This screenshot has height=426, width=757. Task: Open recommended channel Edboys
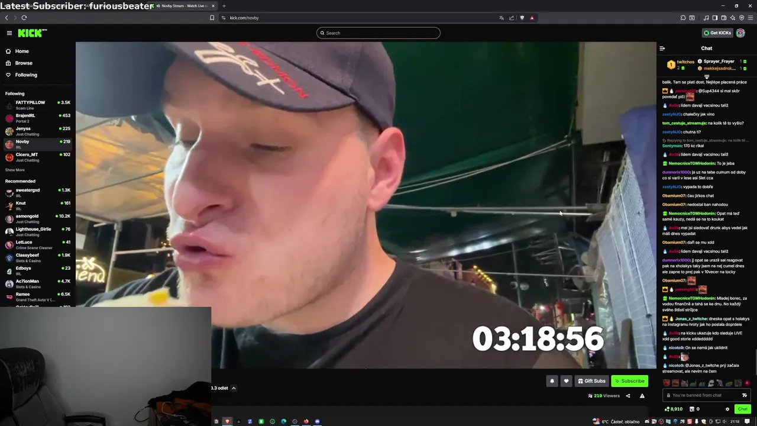(x=38, y=271)
